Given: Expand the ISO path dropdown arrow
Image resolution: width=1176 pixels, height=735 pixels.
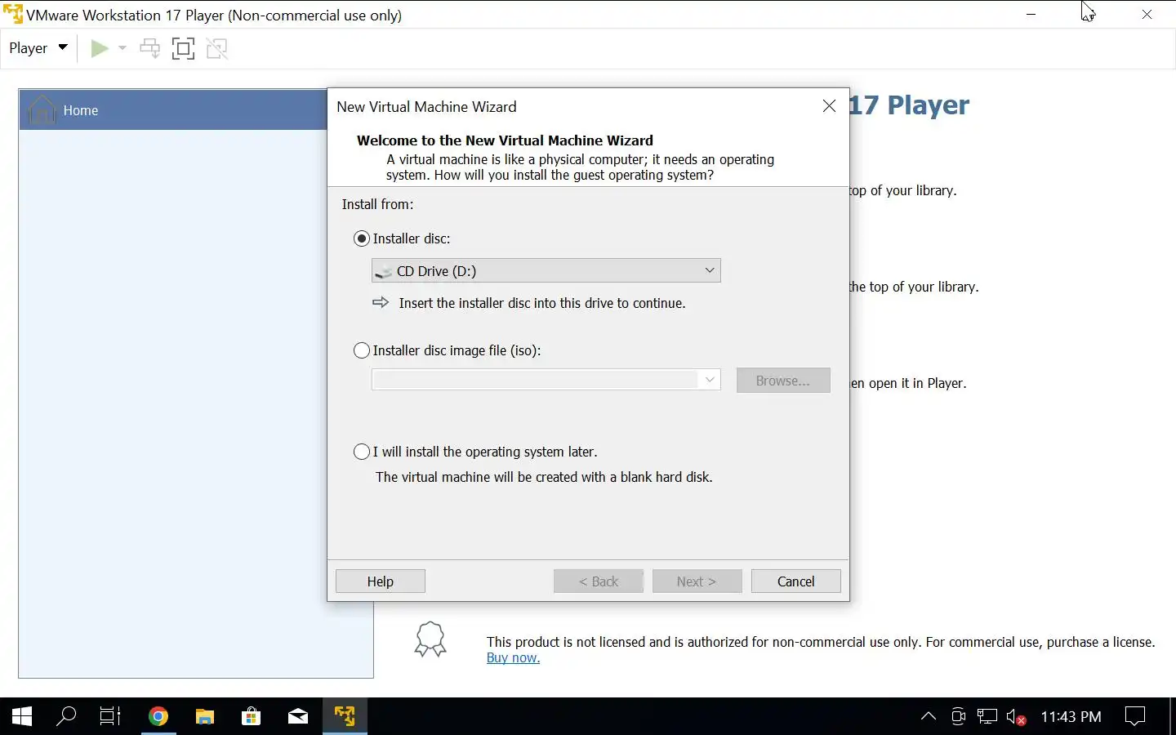Looking at the screenshot, I should 710,380.
